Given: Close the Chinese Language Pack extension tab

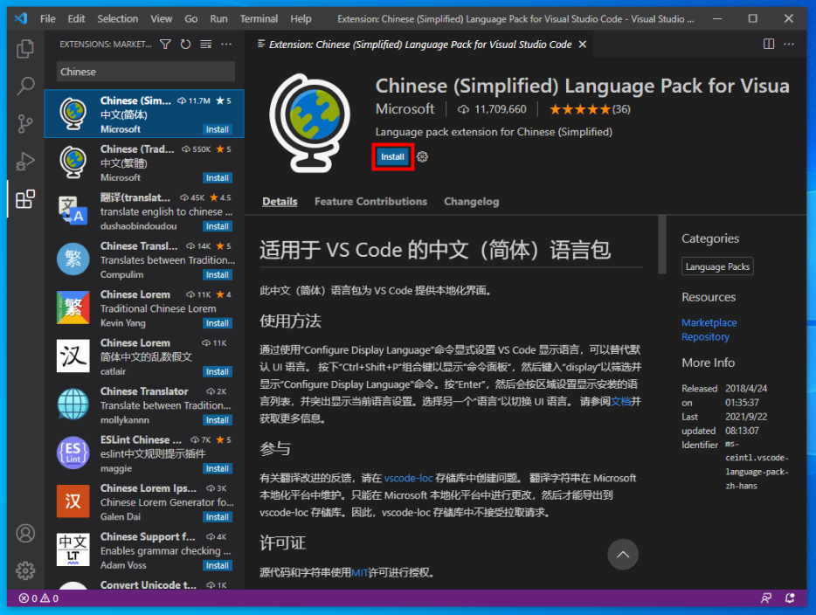Looking at the screenshot, I should (x=583, y=45).
